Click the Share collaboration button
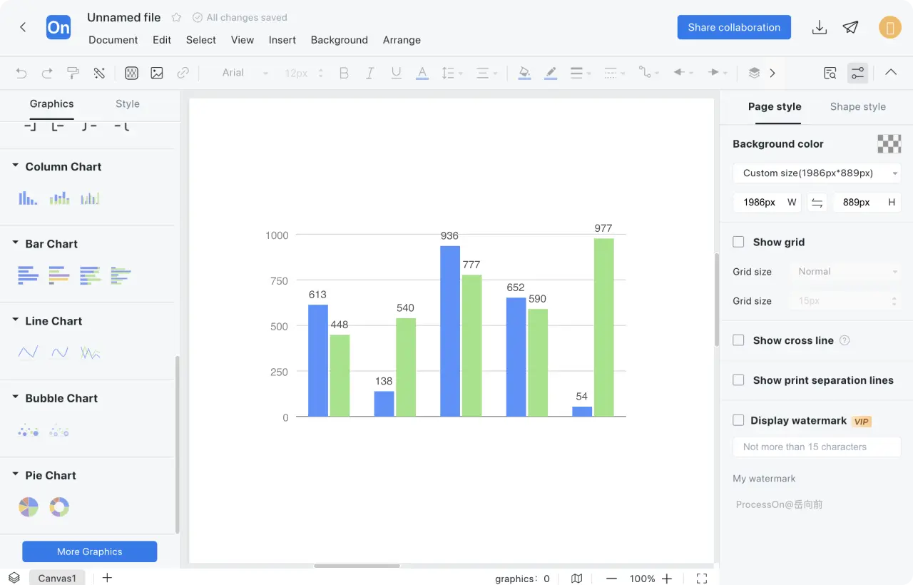 point(734,27)
